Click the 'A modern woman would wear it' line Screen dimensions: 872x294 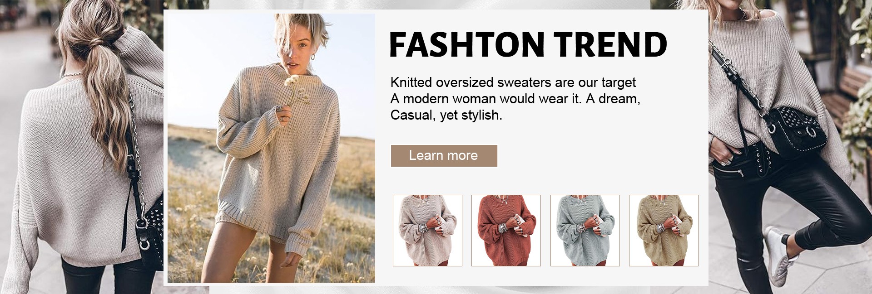click(x=515, y=99)
